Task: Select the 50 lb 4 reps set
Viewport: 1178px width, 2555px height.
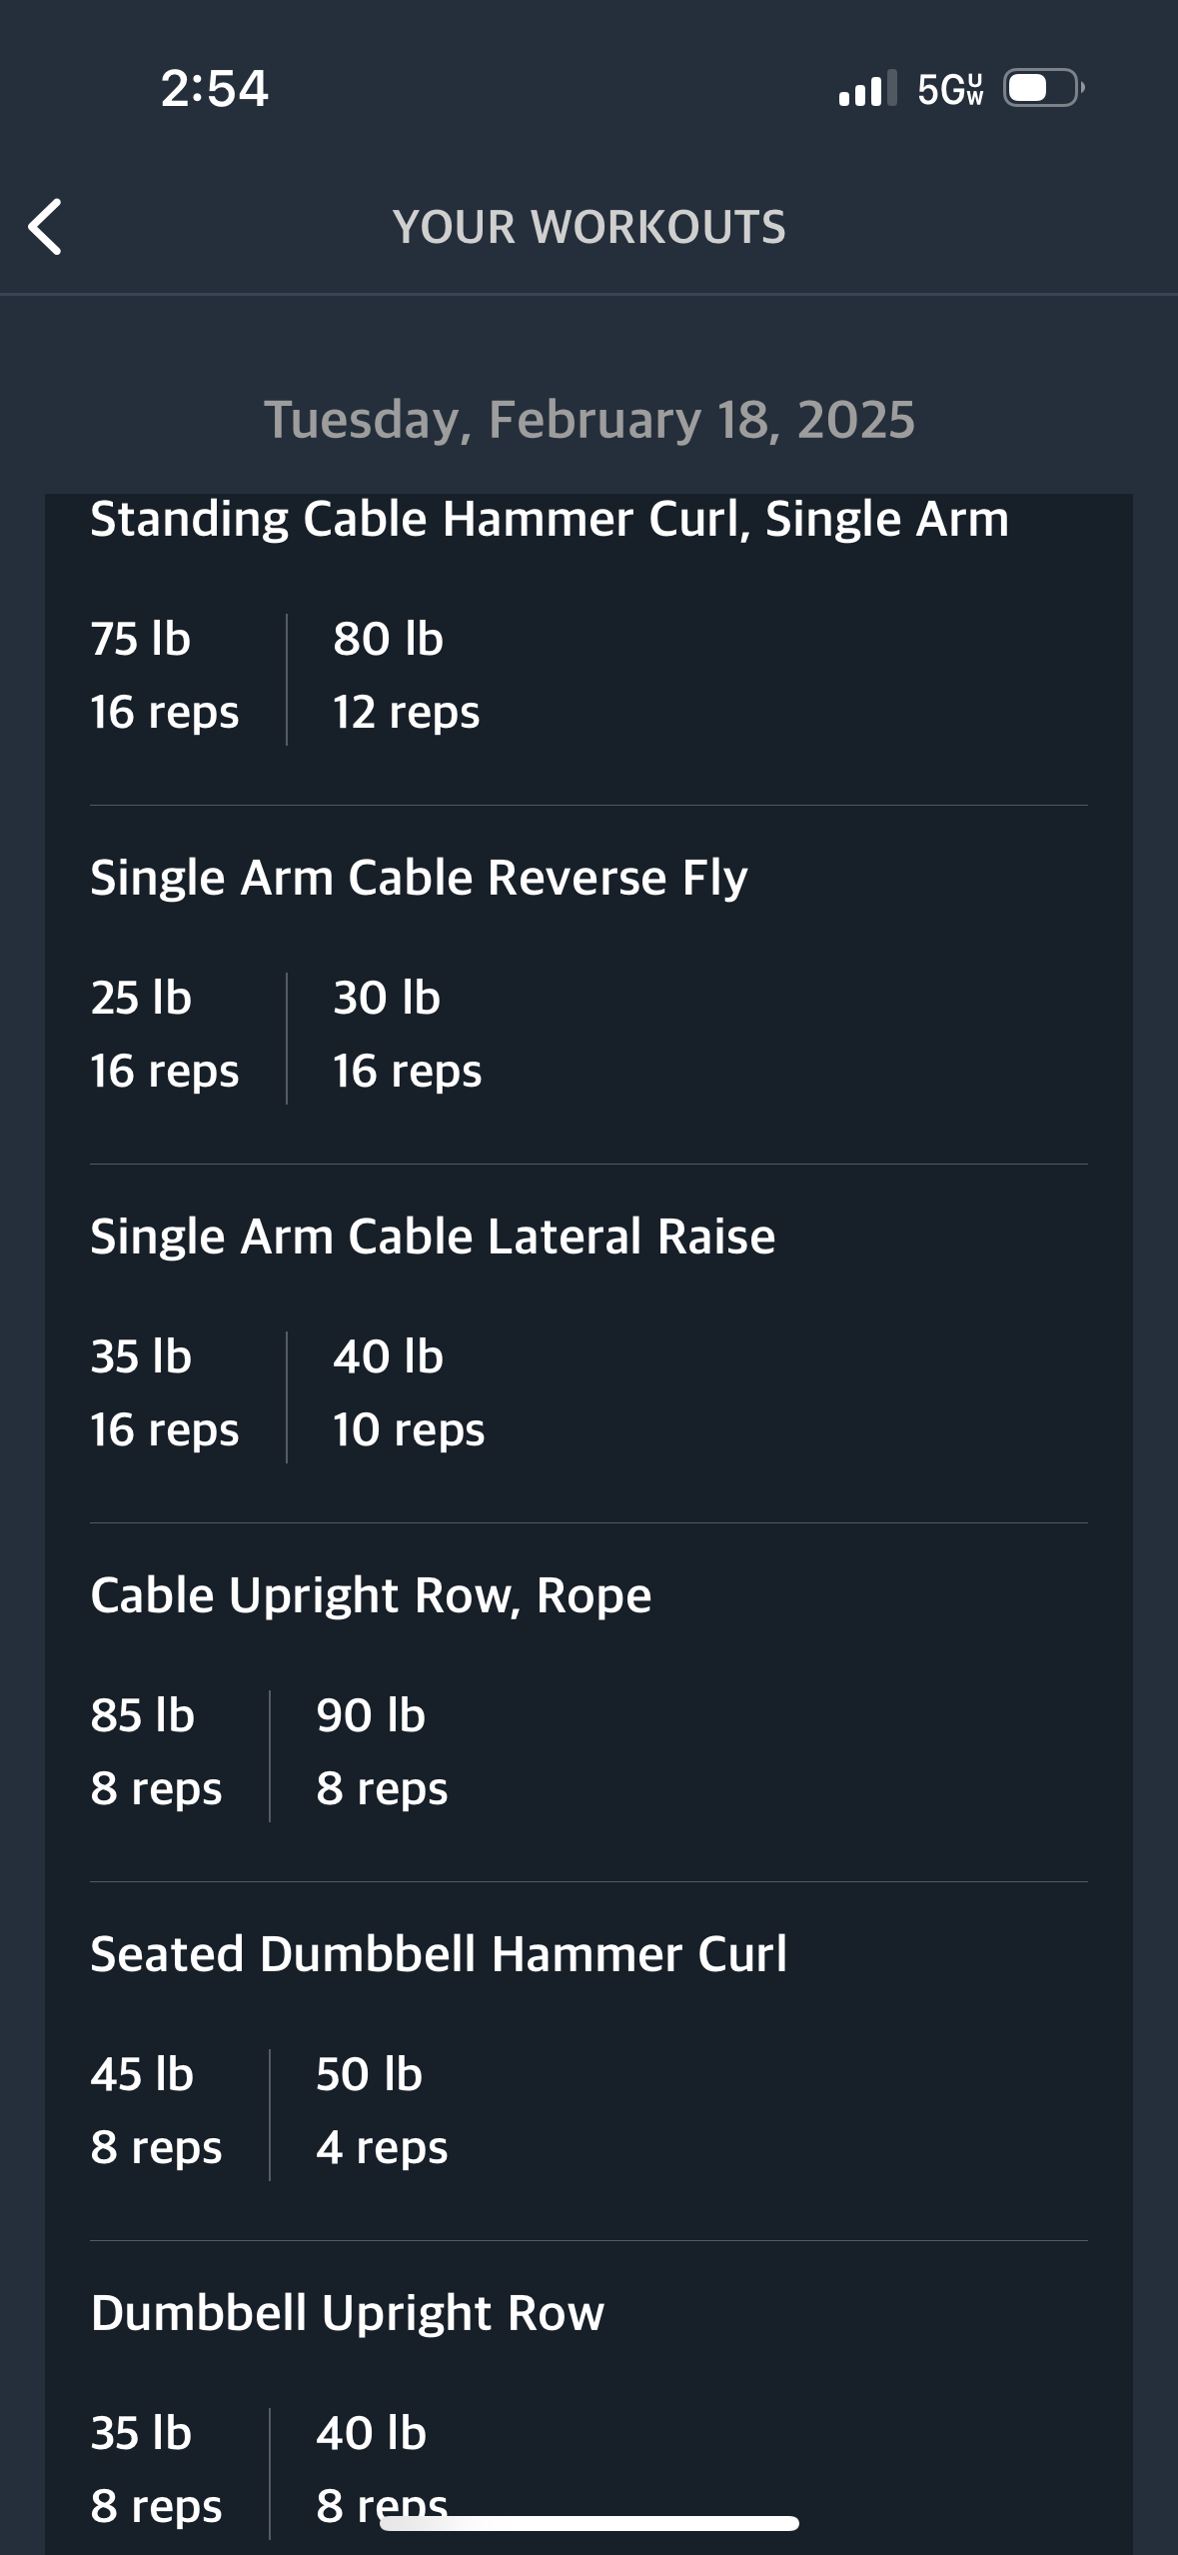Action: [382, 2111]
